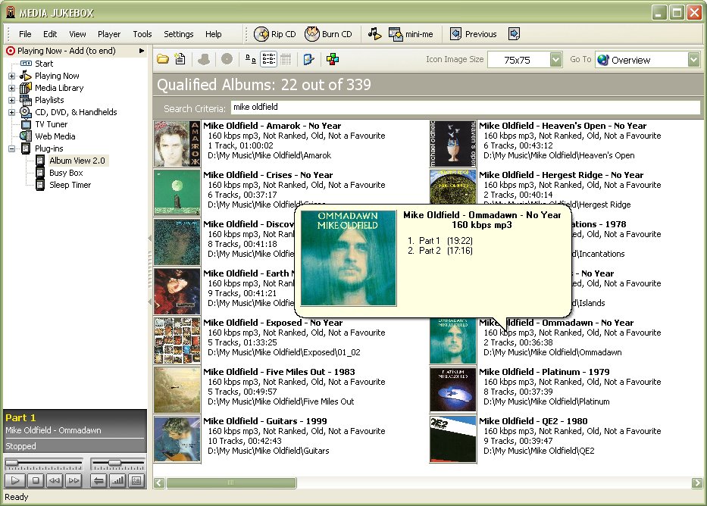This screenshot has height=506, width=707.
Task: Expand the Playlists tree node
Action: point(11,101)
